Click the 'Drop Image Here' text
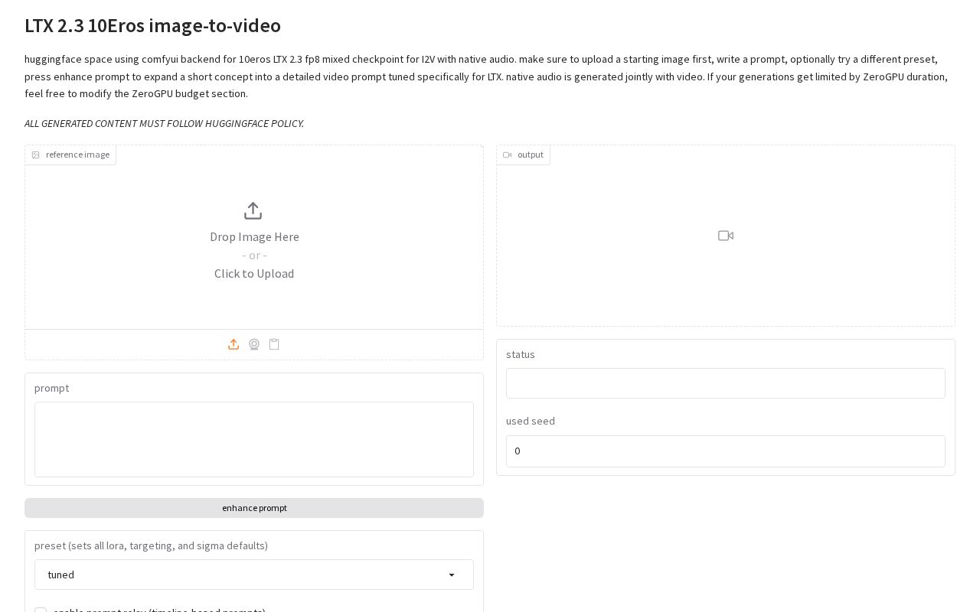This screenshot has width=980, height=612. [254, 236]
